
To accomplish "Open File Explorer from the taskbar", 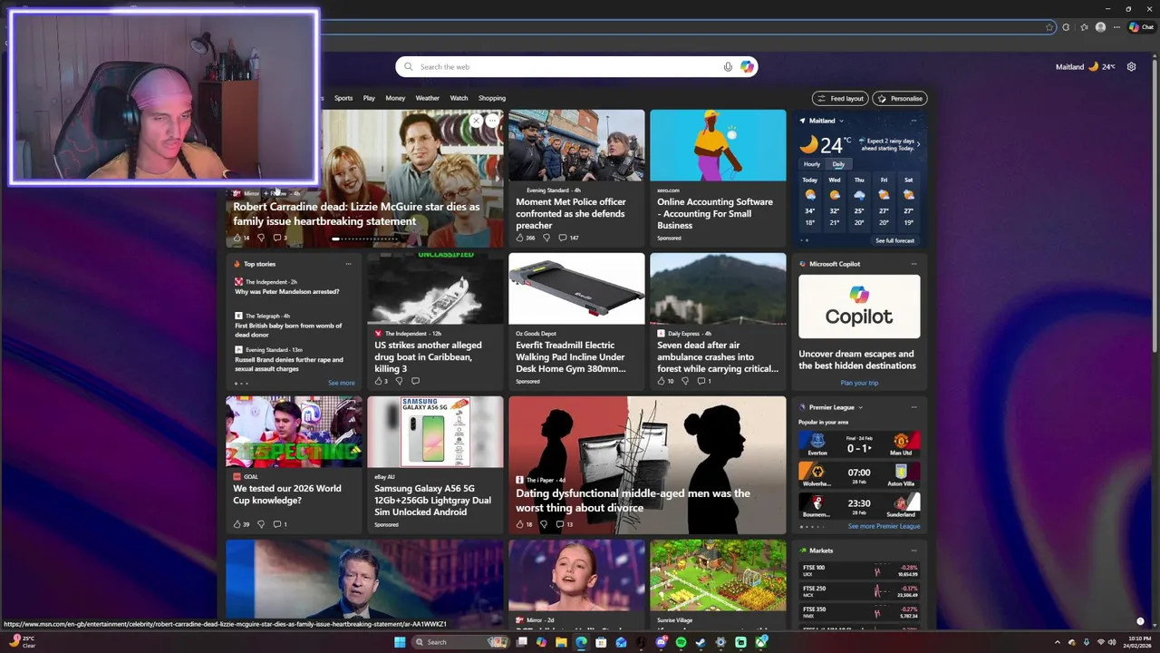I will point(561,642).
